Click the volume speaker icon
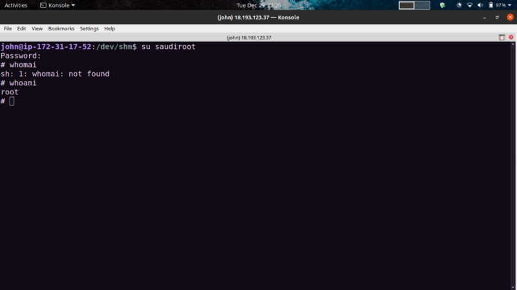This screenshot has height=290, width=517. (480, 5)
